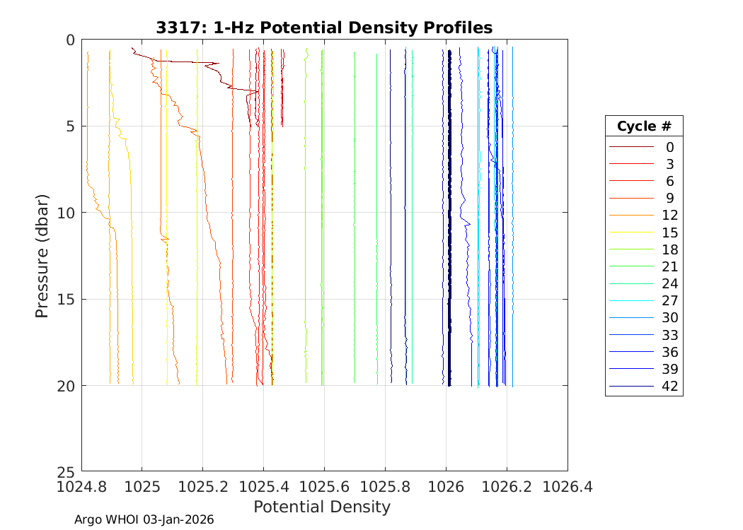
Task: Click the cycle 0 legend line sample
Action: click(632, 147)
